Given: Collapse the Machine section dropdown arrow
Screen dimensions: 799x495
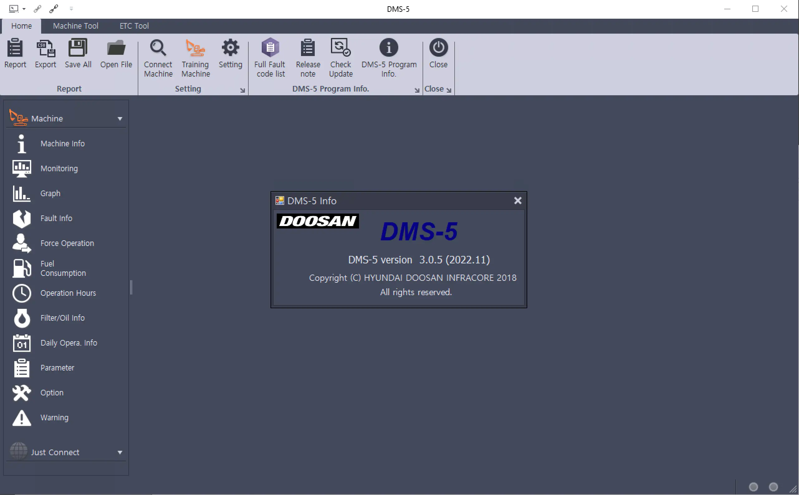Looking at the screenshot, I should 120,119.
